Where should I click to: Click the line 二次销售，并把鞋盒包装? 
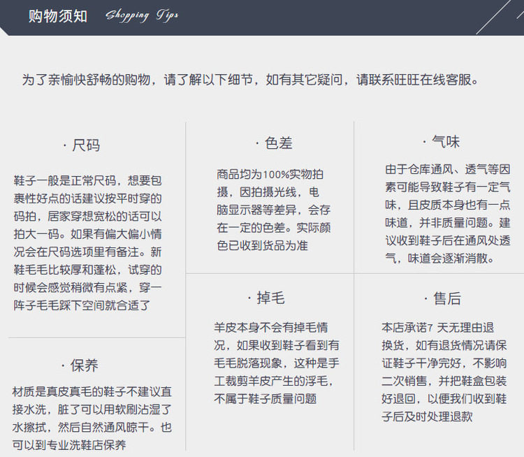[444, 381]
